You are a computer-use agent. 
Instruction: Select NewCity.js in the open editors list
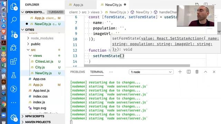pos(42,24)
